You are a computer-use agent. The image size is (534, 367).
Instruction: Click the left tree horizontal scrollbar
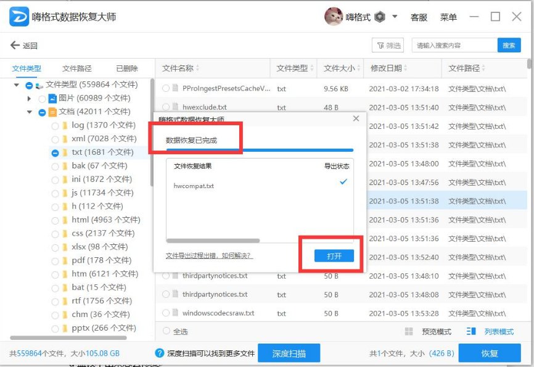[68, 337]
